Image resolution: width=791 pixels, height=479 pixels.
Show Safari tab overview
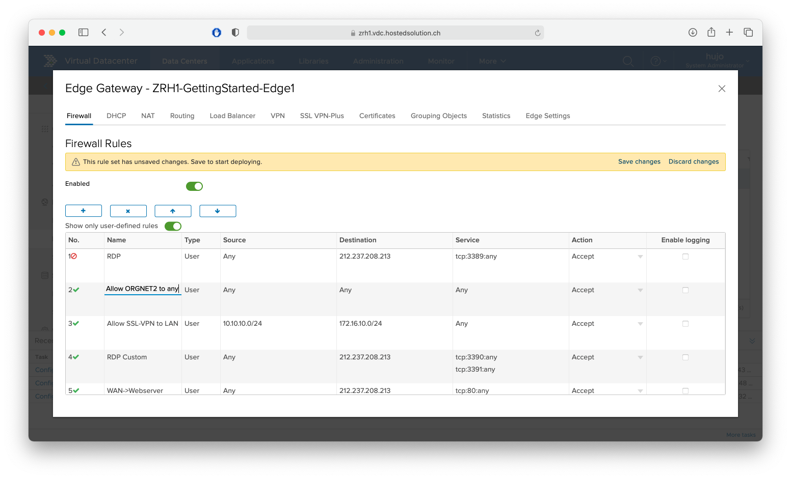(748, 33)
